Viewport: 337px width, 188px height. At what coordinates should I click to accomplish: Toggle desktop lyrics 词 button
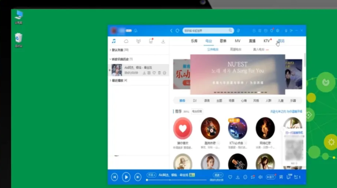281,177
